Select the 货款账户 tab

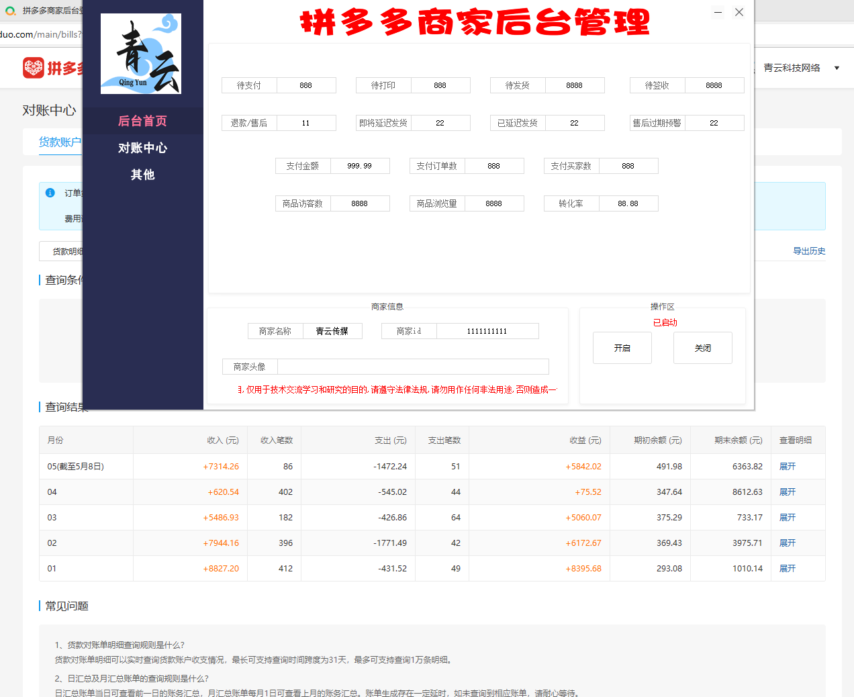click(x=60, y=142)
